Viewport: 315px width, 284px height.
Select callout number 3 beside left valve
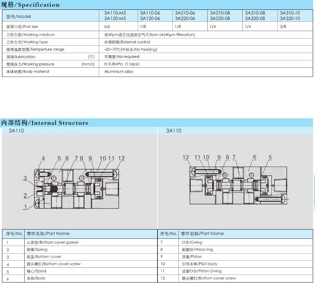pyautogui.click(x=25, y=178)
